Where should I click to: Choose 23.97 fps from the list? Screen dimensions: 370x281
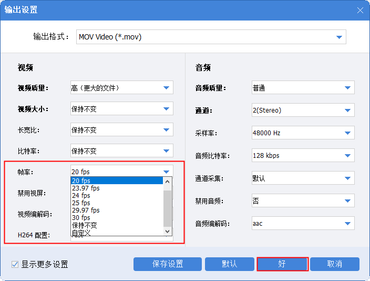click(117, 188)
